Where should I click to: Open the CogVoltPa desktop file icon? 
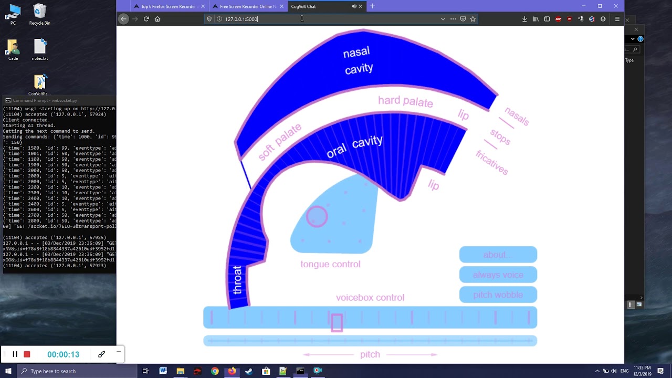(x=40, y=85)
